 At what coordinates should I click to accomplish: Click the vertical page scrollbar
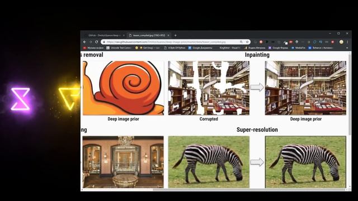350,94
